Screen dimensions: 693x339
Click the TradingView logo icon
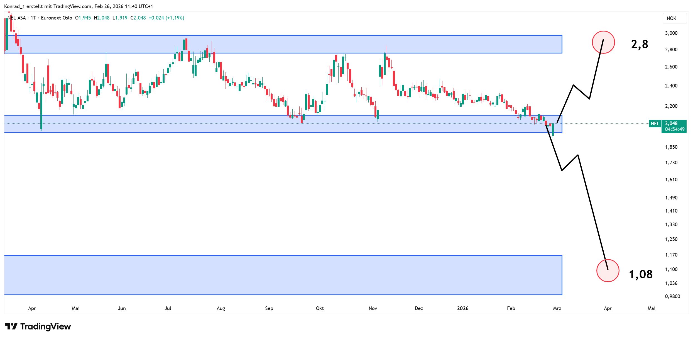(x=11, y=326)
